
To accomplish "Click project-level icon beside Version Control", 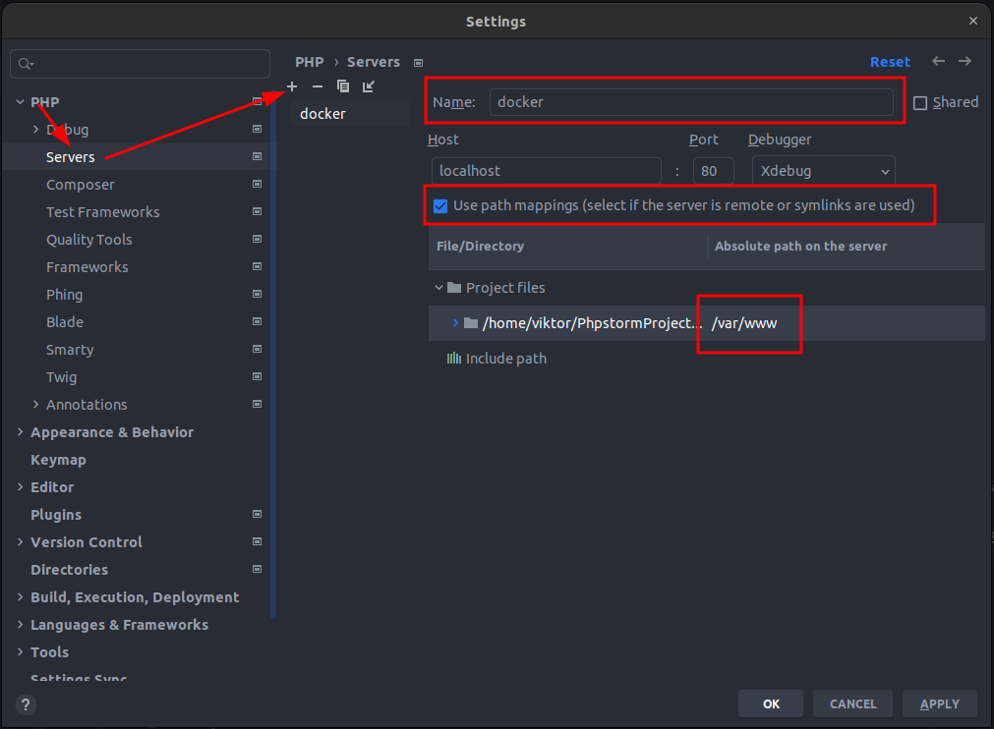I will pyautogui.click(x=257, y=541).
